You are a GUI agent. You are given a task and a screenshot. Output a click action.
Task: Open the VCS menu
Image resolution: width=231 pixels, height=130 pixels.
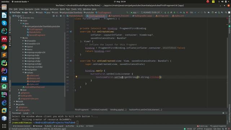point(79,9)
